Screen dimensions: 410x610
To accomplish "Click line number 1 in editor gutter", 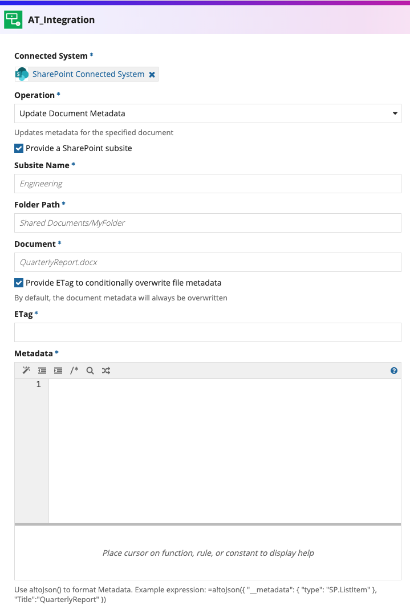I will pyautogui.click(x=39, y=384).
